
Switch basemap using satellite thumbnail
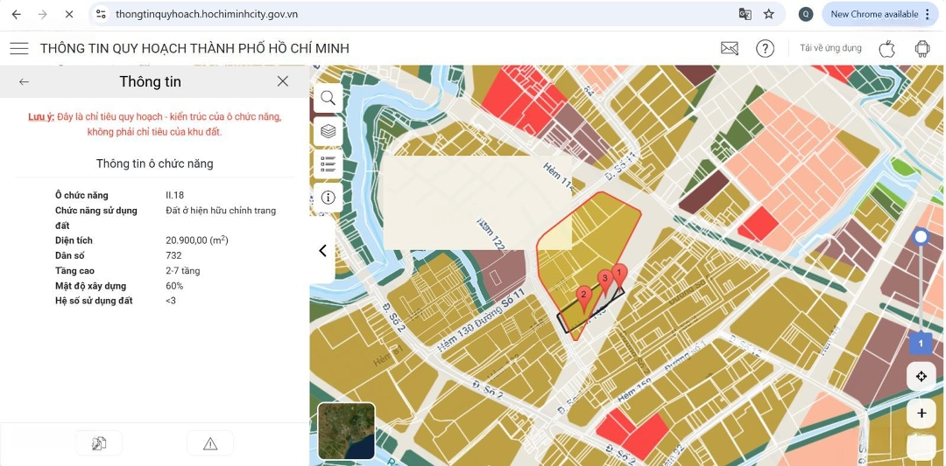346,431
